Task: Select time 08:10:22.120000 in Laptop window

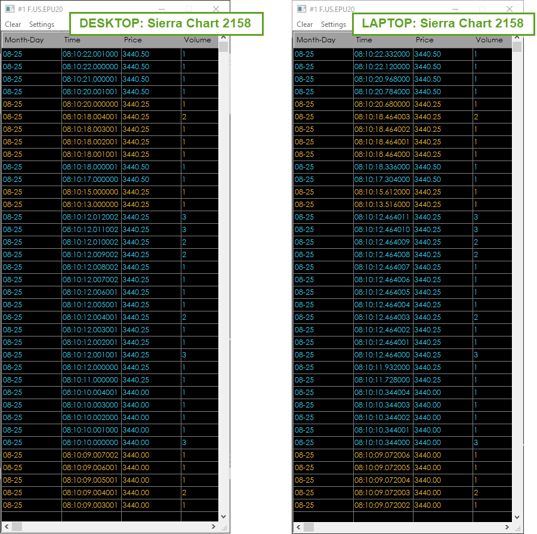Action: [382, 66]
